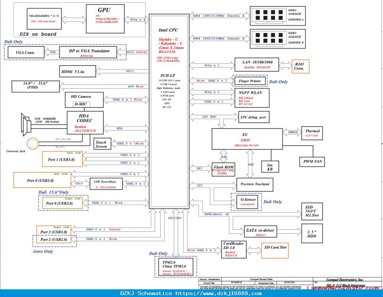Select the Port 2 (USB3.0) block

click(x=54, y=231)
